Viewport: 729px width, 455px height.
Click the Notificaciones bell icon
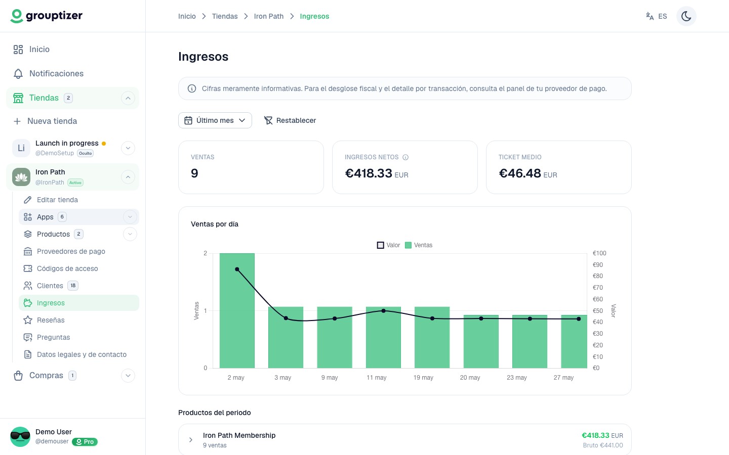coord(18,74)
